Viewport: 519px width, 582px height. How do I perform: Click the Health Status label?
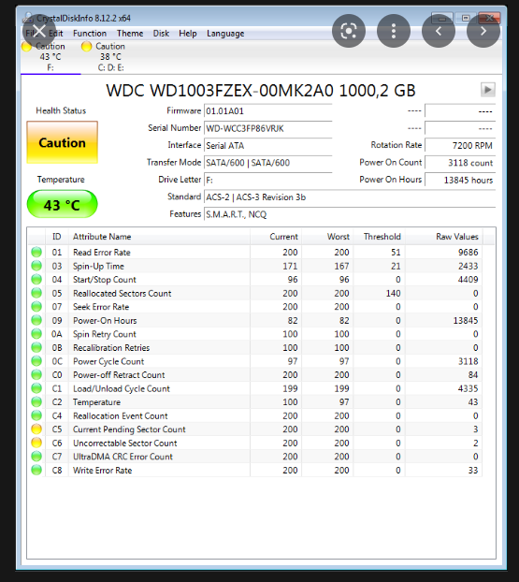(x=61, y=110)
